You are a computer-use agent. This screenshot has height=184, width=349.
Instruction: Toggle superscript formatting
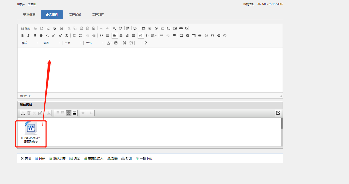(x=53, y=35)
